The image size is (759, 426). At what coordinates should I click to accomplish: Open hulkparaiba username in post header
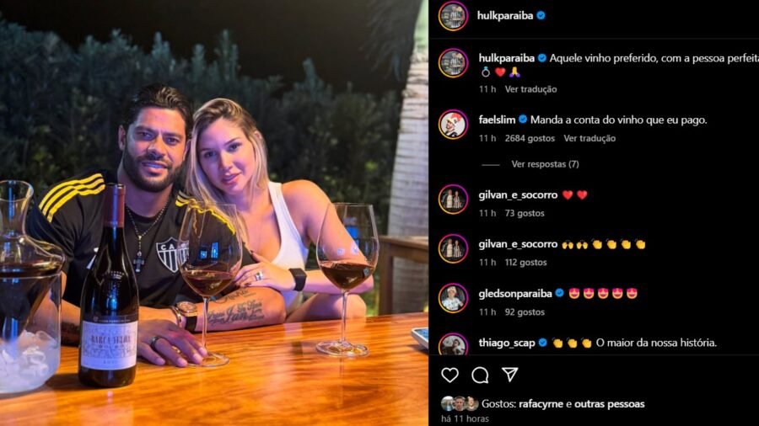[x=505, y=16]
